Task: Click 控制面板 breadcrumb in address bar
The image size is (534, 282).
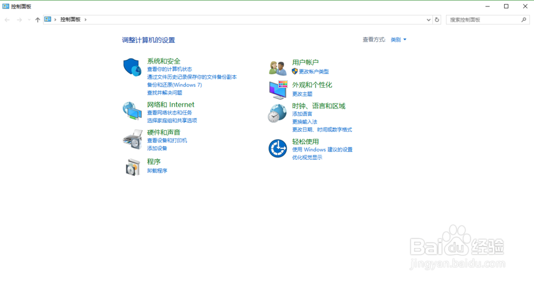Action: click(70, 19)
